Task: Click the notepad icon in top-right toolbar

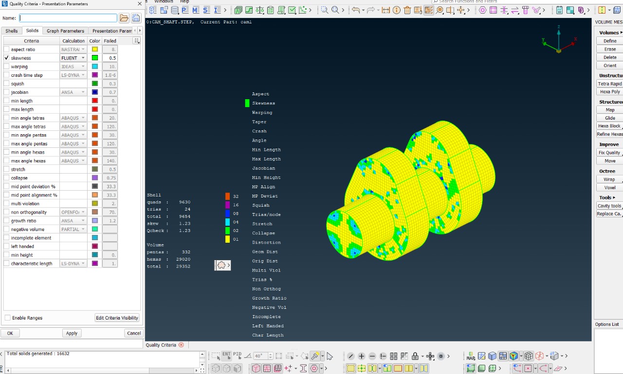Action: coord(559,10)
